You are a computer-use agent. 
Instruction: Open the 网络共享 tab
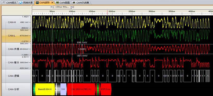click(26, 3)
